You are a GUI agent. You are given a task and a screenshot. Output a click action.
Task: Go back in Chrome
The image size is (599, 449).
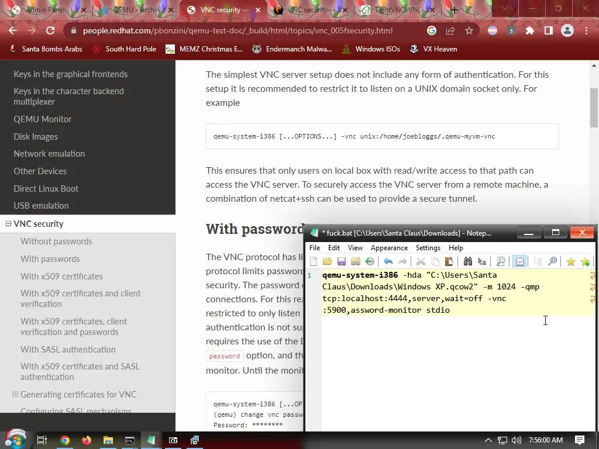13,30
